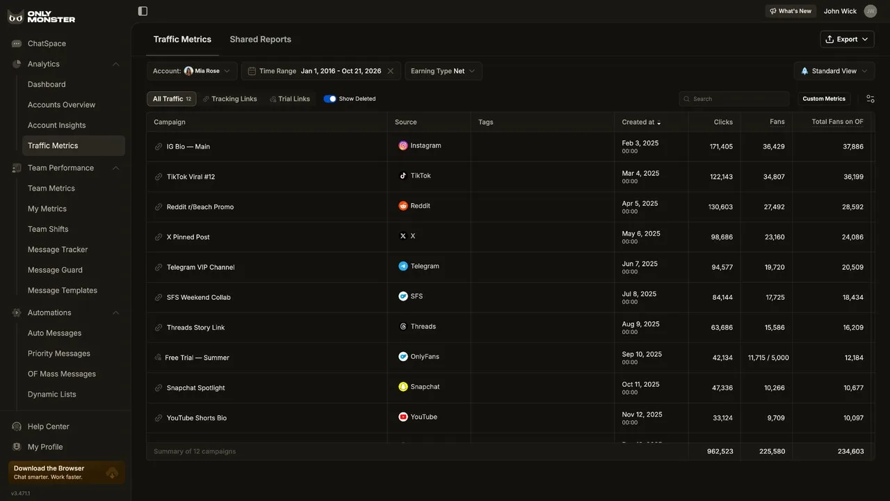Clear the Time Range filter with X
This screenshot has width=890, height=501.
[x=390, y=71]
